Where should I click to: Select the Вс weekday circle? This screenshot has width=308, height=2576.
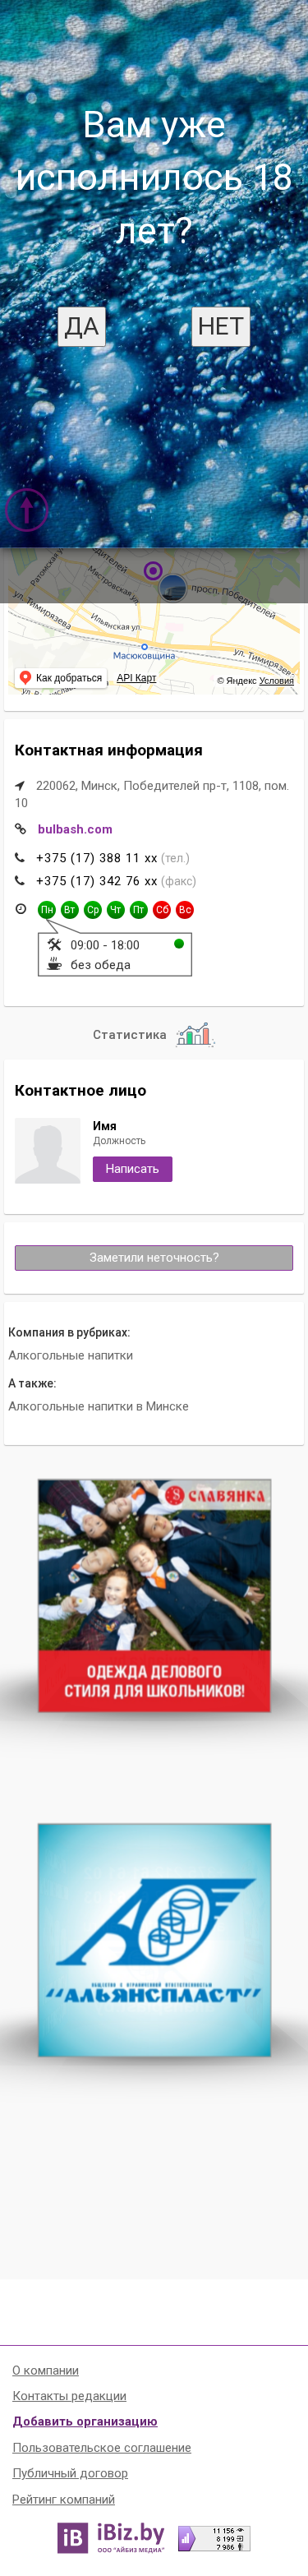(x=185, y=910)
